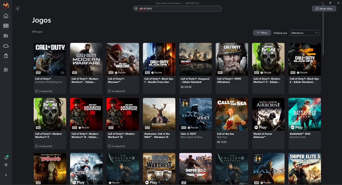Click the R$ 74,95 price
342x185 pixels.
coord(222,142)
